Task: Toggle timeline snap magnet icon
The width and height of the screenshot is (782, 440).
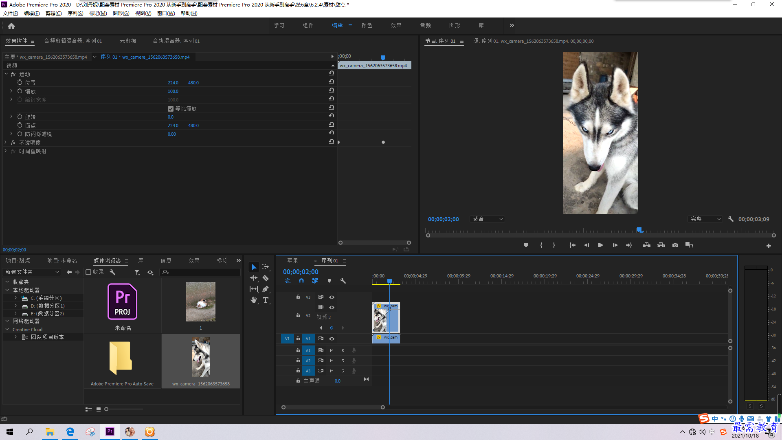Action: [x=301, y=281]
